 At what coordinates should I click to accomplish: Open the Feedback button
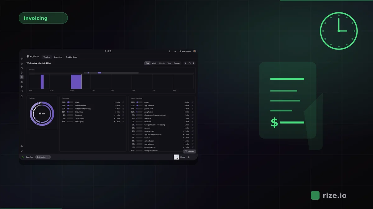tap(189, 151)
